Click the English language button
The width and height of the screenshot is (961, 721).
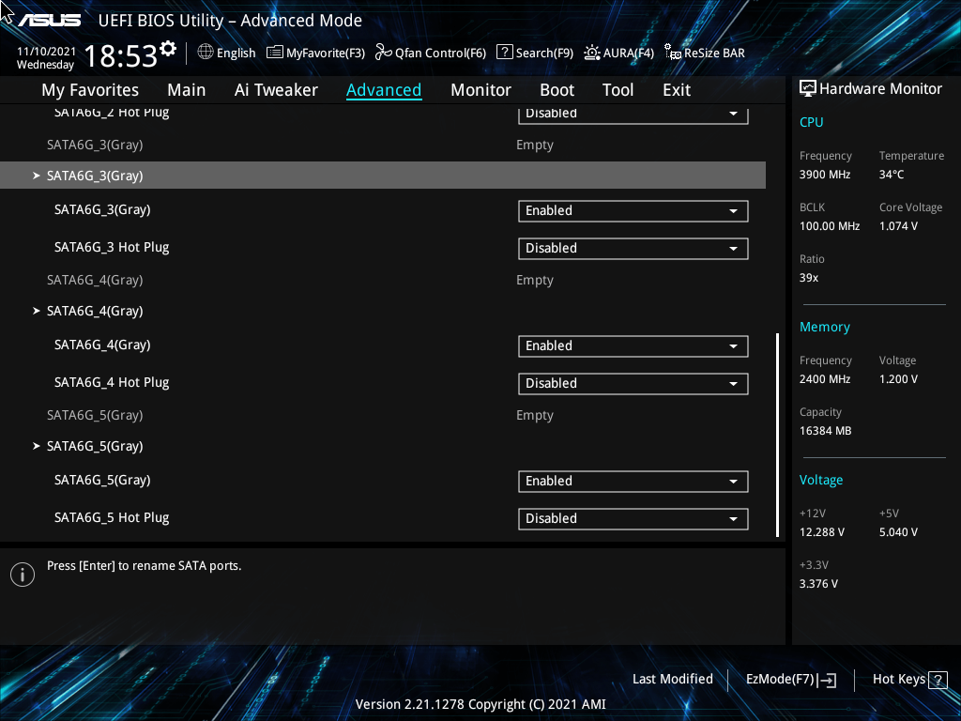[227, 53]
